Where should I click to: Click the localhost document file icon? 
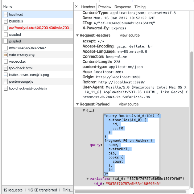(x=6, y=15)
